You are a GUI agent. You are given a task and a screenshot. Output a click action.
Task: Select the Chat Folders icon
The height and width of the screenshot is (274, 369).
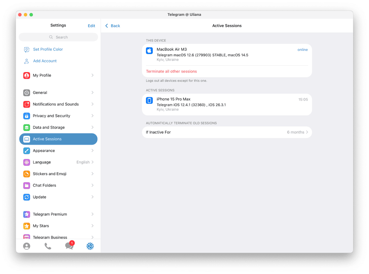[27, 185]
